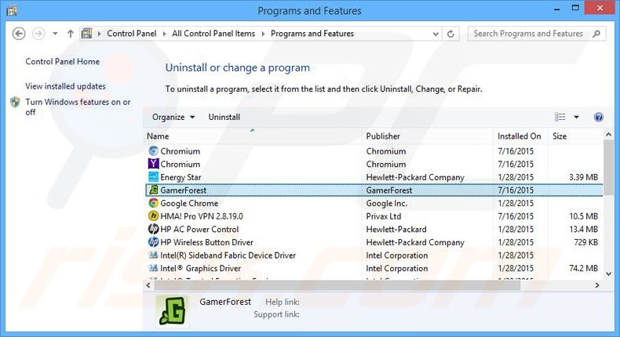Screen dimensions: 620x337
Task: Change view using the view icon
Action: point(560,117)
